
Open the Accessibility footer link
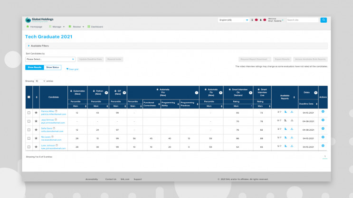click(92, 179)
